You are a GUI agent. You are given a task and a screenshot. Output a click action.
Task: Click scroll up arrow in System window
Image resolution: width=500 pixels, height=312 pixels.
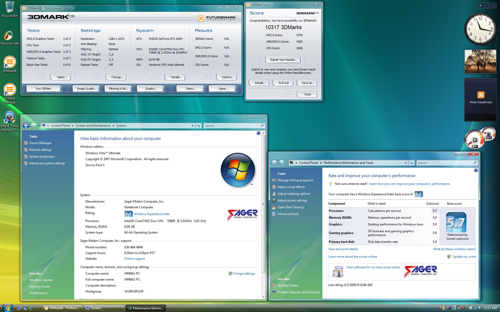263,133
